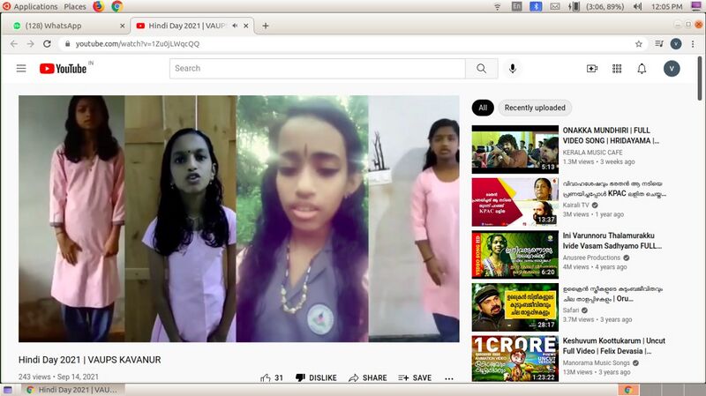Open the Wi-Fi network indicator
Viewport: 706px width, 396px height.
498,6
